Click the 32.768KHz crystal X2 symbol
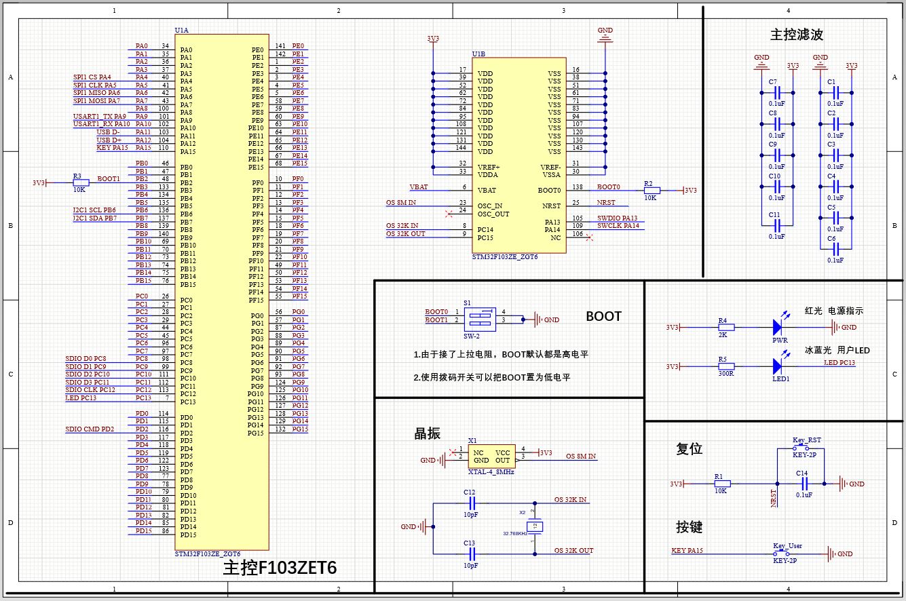This screenshot has height=601, width=906. [x=535, y=526]
